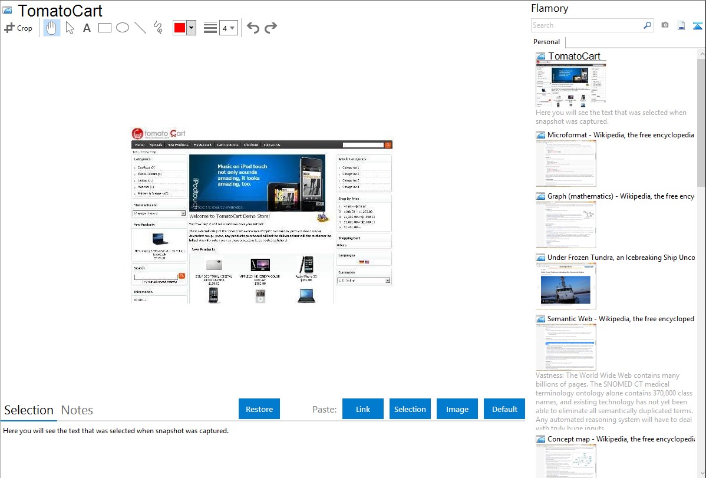This screenshot has width=706, height=478.
Task: Redo the last undone action
Action: [x=270, y=28]
